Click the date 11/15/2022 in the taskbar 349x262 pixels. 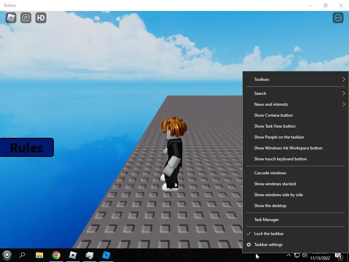[x=320, y=258]
